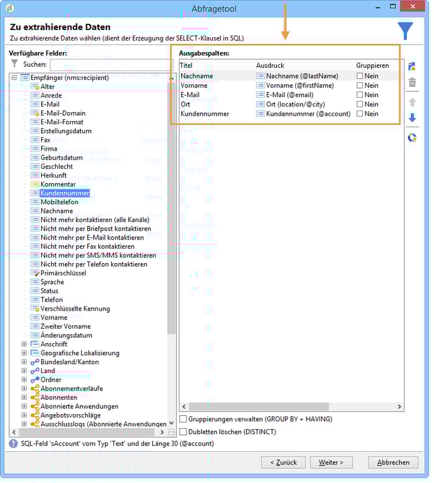Click the Zurück button
Image resolution: width=434 pixels, height=483 pixels.
pos(284,462)
